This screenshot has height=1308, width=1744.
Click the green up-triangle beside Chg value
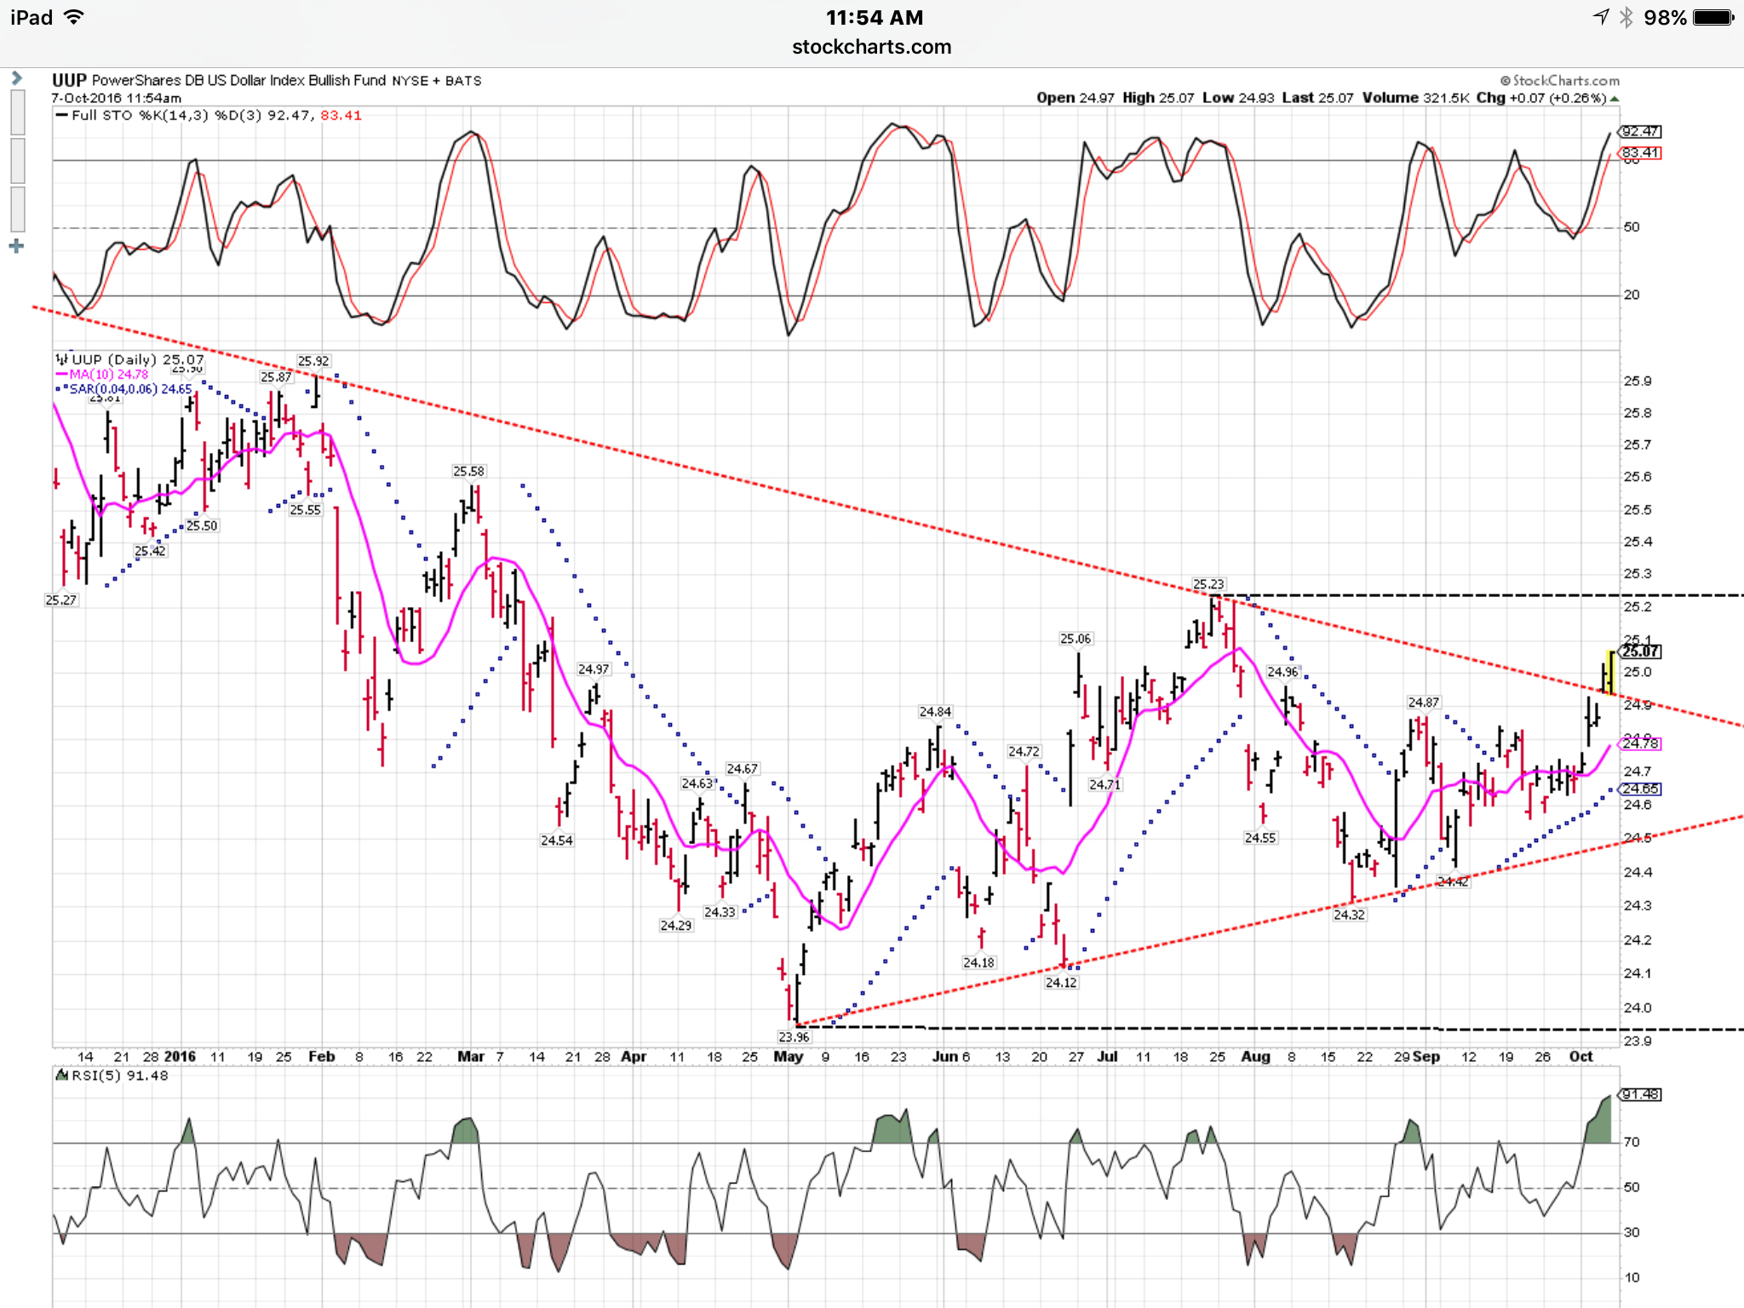click(x=1614, y=99)
